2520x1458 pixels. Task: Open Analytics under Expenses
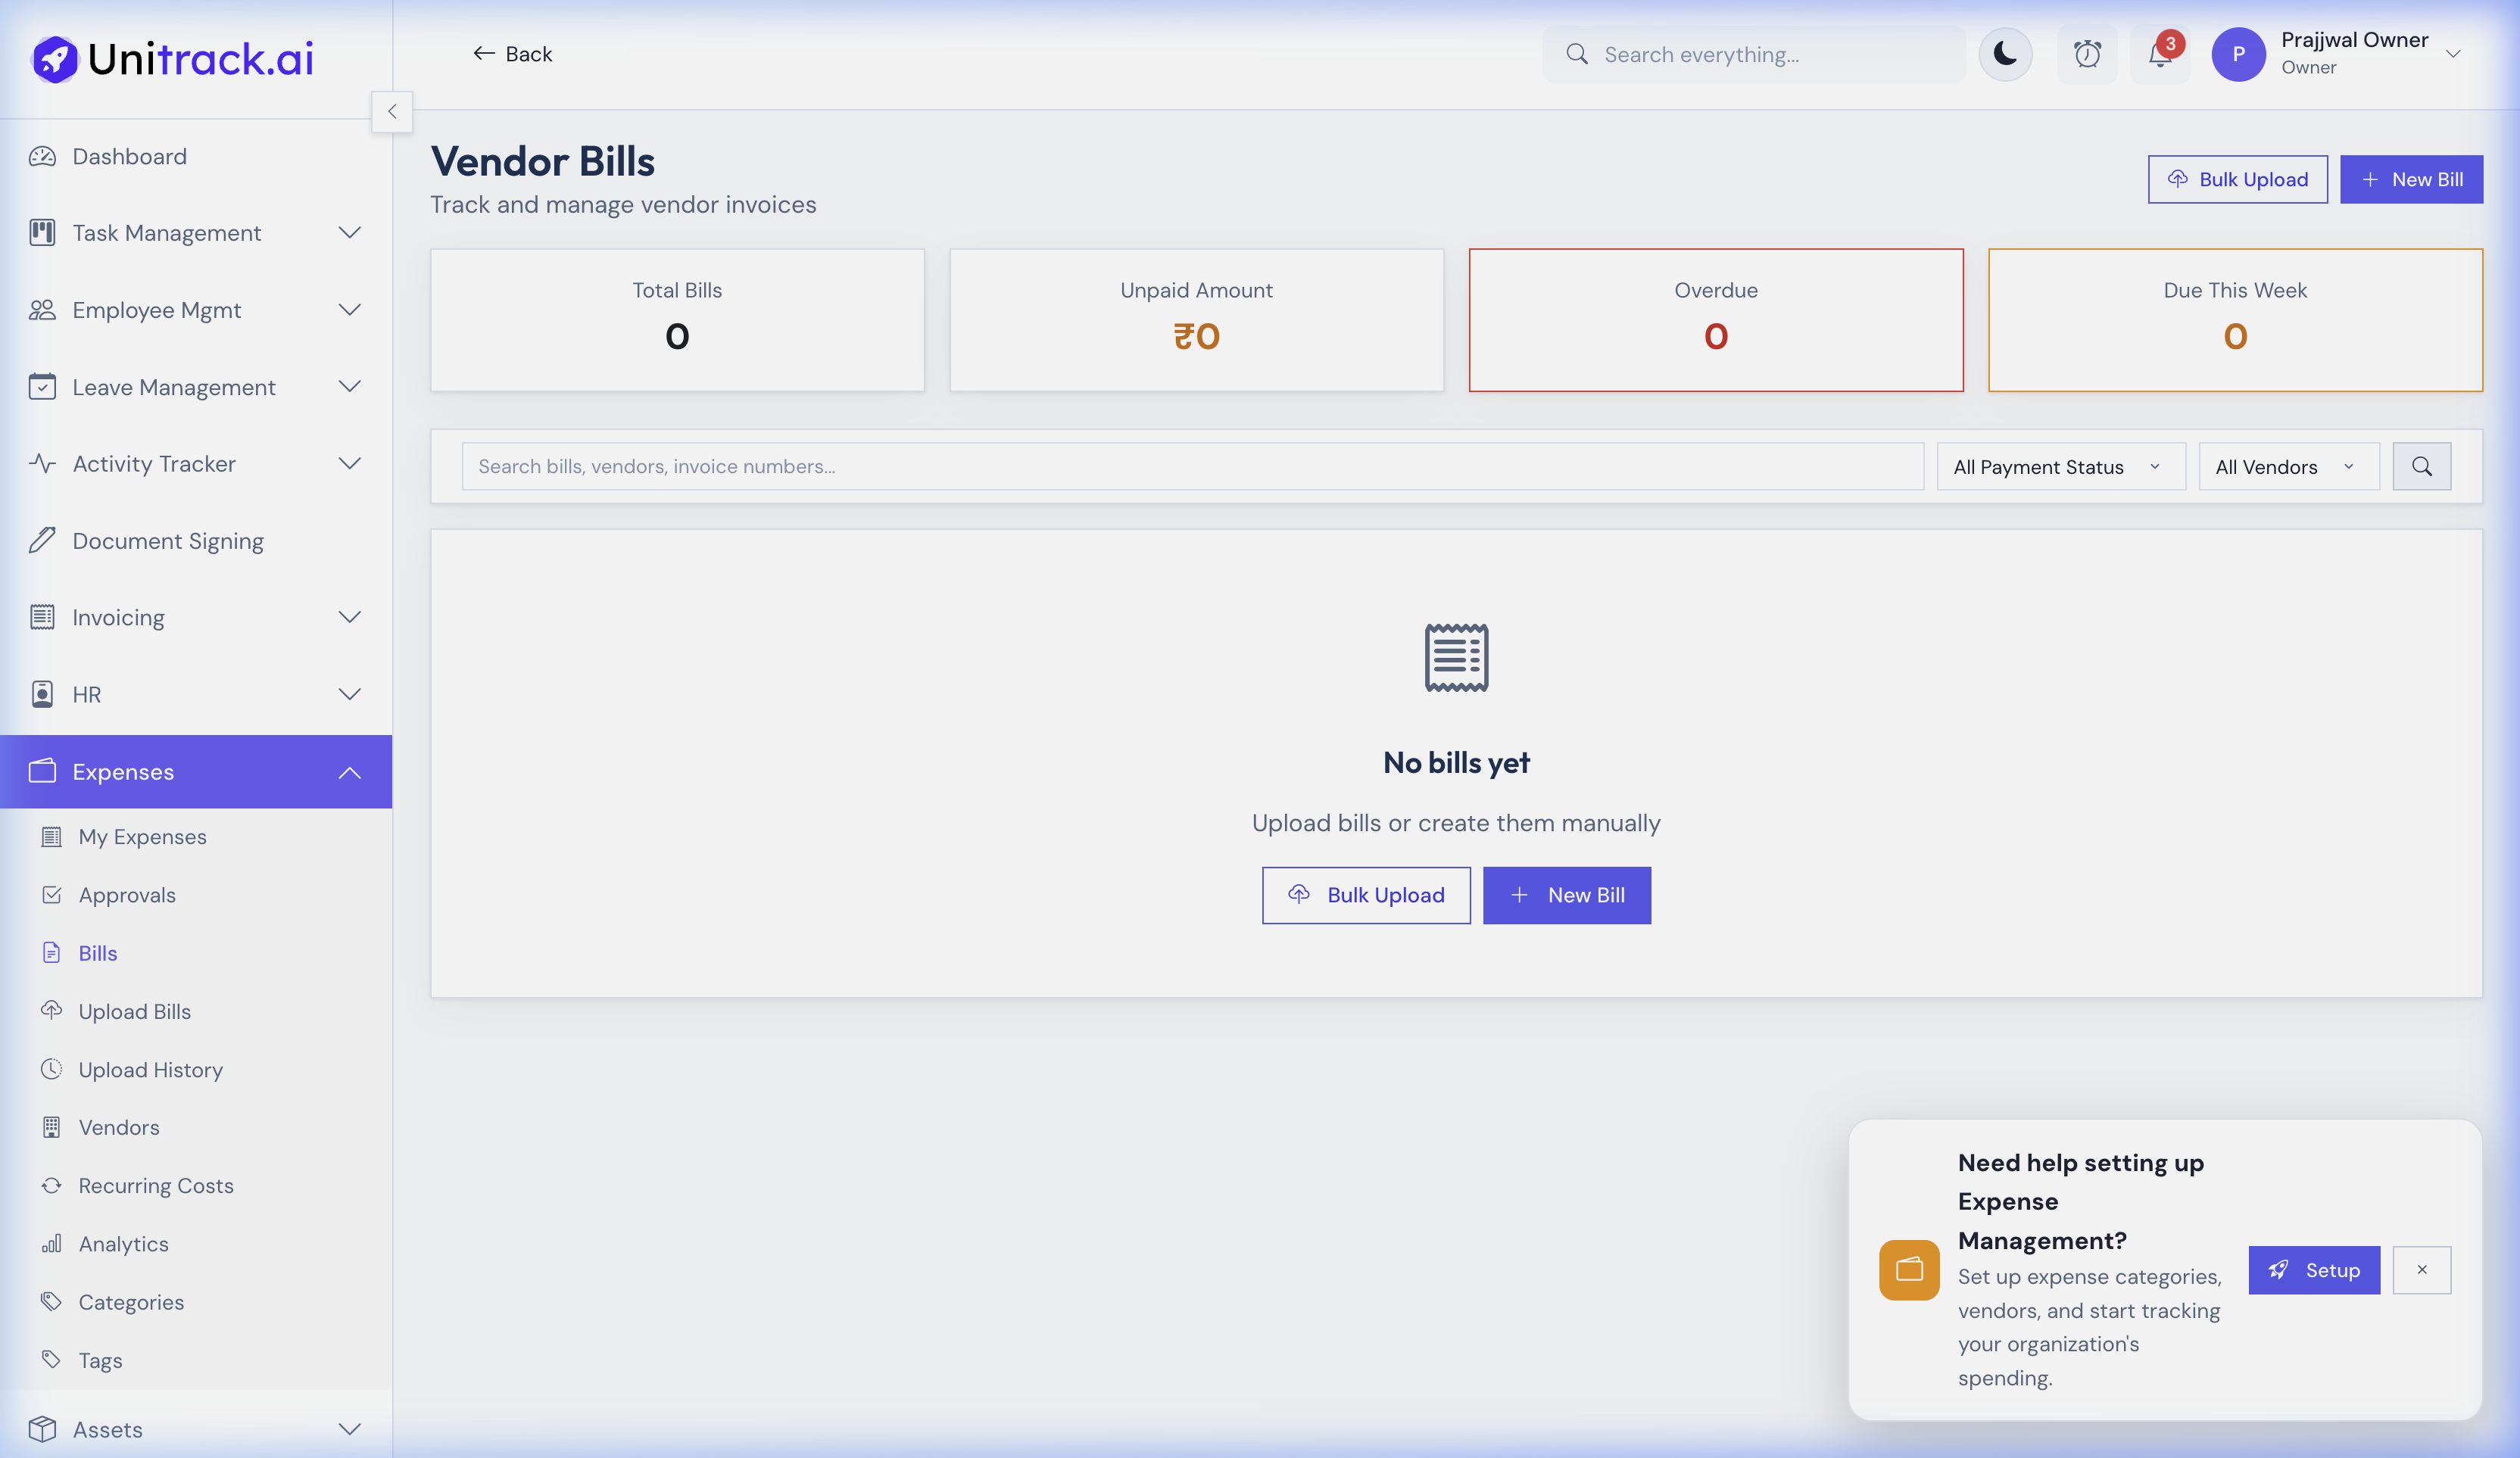(124, 1243)
